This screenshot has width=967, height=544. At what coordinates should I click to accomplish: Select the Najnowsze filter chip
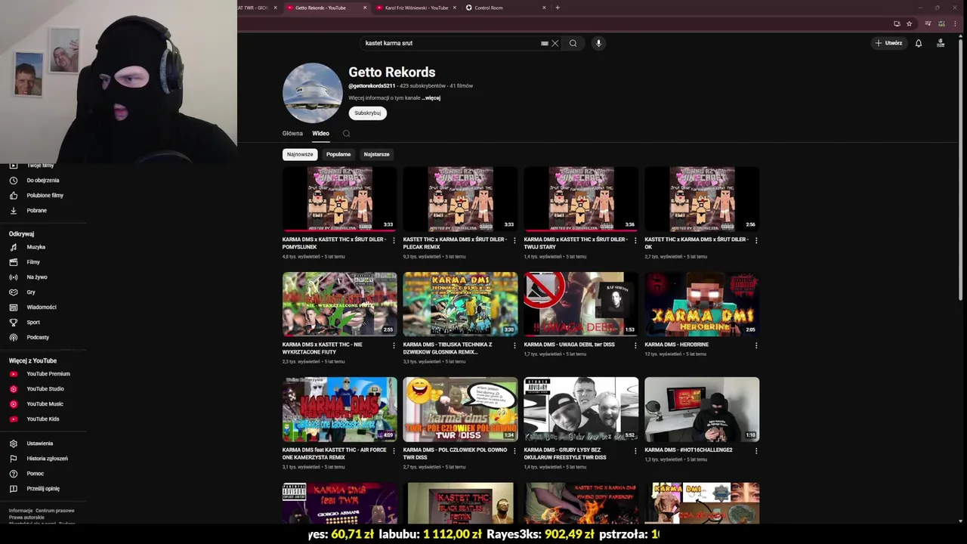tap(300, 154)
